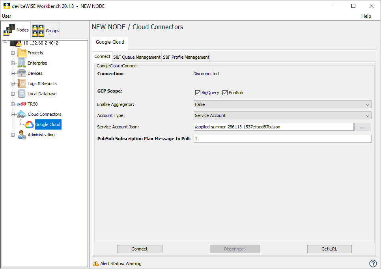Expand the TR50 tree node

tap(13, 104)
